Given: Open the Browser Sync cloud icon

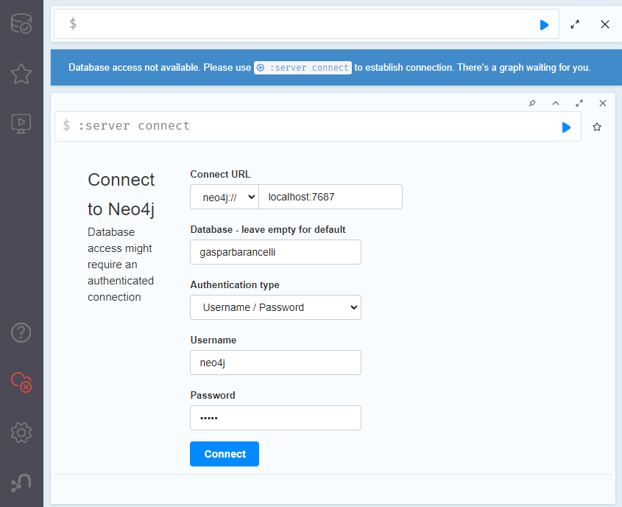Looking at the screenshot, I should pyautogui.click(x=21, y=382).
